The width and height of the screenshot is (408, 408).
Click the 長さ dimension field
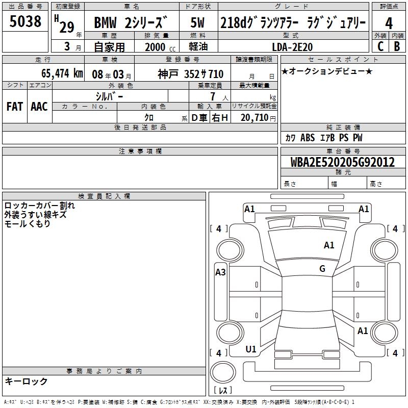304,183
